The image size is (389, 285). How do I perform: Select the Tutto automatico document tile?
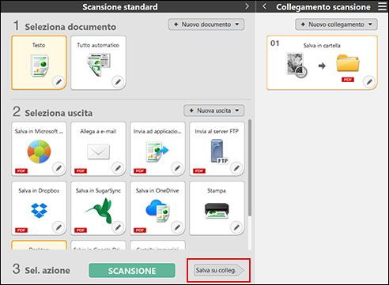[x=98, y=62]
